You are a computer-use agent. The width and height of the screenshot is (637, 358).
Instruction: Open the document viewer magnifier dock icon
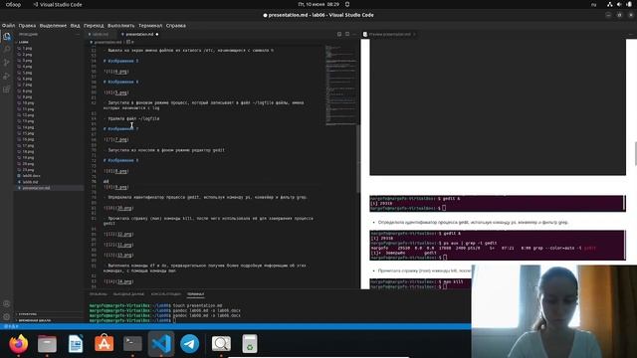[221, 344]
